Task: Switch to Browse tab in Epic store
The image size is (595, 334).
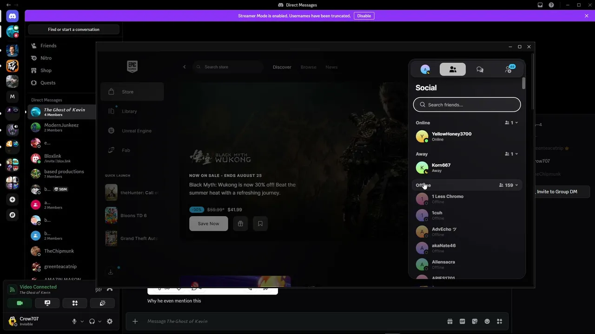Action: coord(308,67)
